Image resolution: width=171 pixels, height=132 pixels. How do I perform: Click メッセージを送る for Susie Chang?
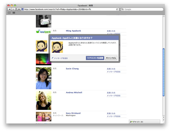pos(114,72)
